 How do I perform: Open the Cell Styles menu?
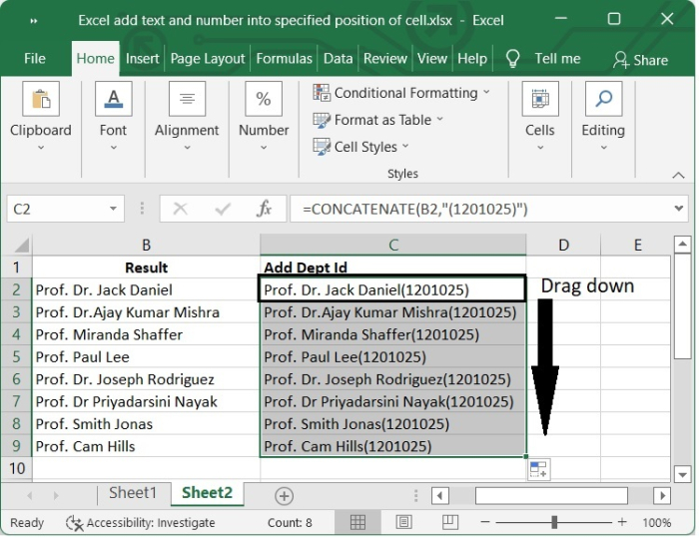click(360, 147)
